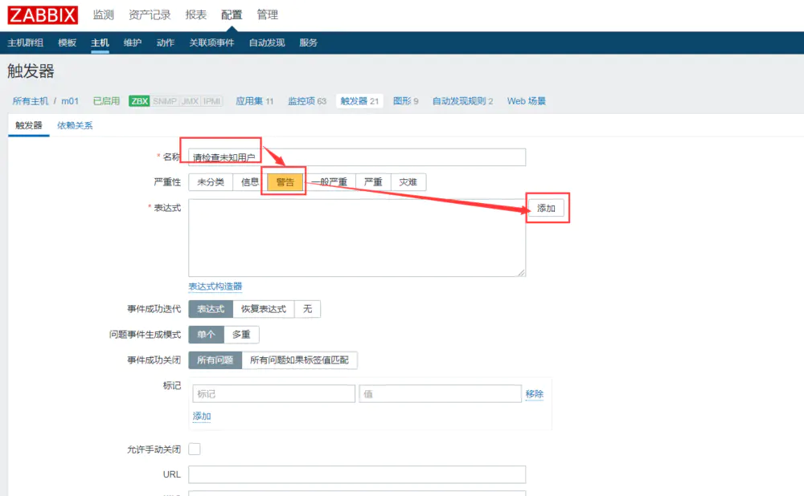Switch to the 触发器 tab
The height and width of the screenshot is (496, 804).
tap(29, 125)
